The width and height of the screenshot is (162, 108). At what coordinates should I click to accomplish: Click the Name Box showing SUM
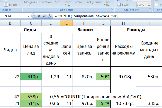13,16
